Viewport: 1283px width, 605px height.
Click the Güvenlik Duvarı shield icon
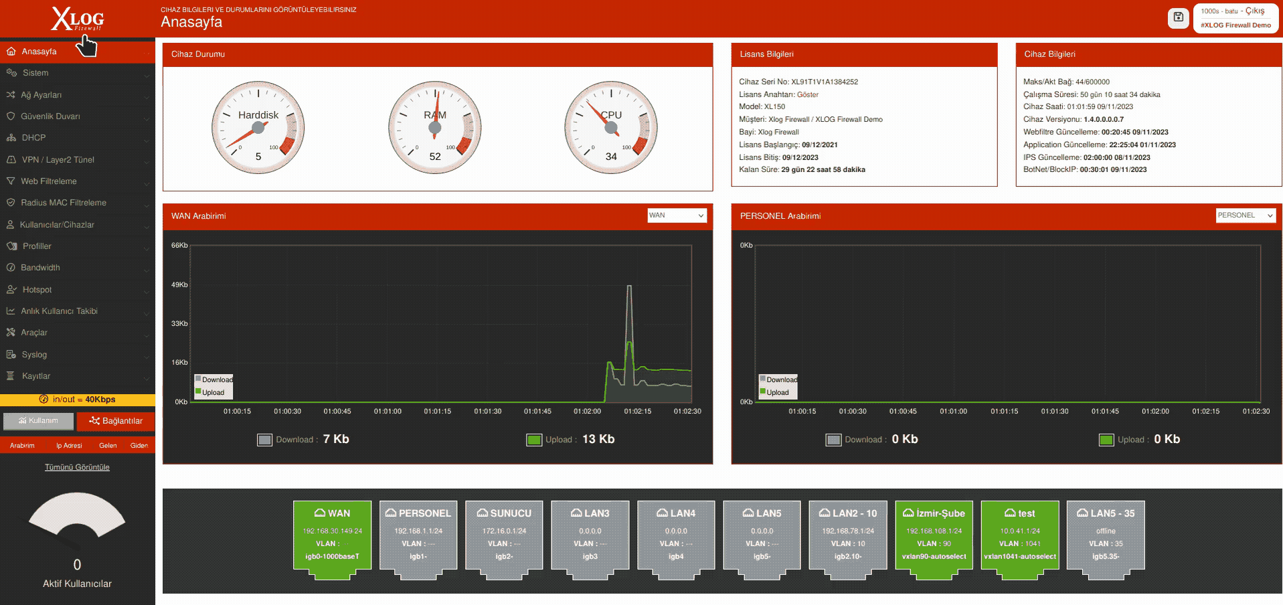tap(11, 116)
